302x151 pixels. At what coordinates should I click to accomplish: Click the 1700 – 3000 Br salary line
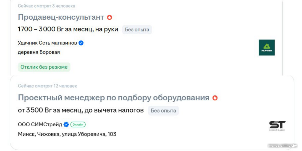coord(68,29)
